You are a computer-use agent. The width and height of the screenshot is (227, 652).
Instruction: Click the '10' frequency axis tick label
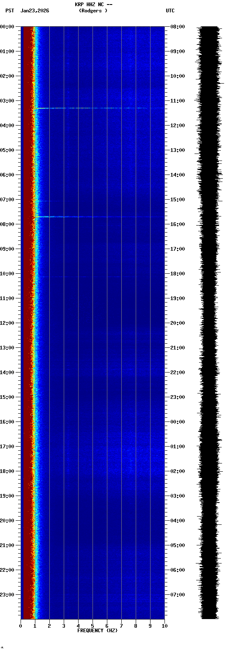click(x=164, y=626)
